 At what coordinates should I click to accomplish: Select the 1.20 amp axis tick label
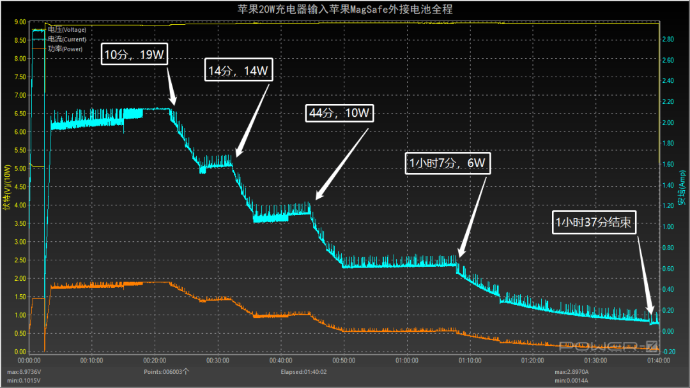[x=668, y=205]
